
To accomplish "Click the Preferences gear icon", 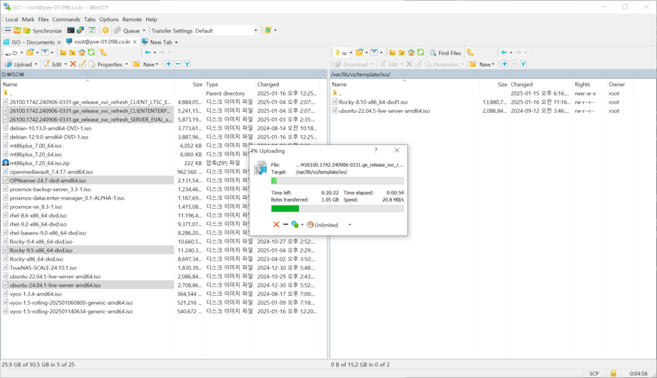I will pos(105,30).
